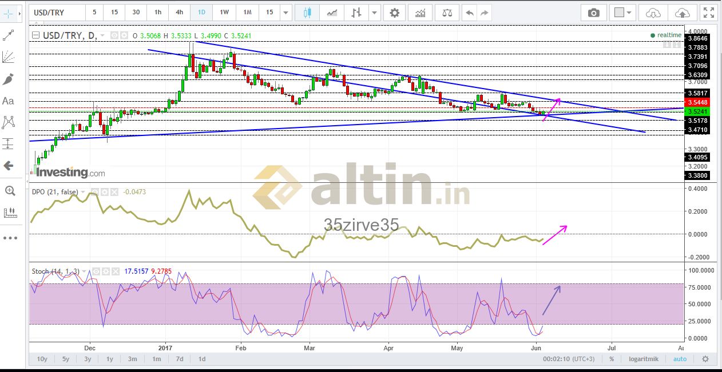The width and height of the screenshot is (722, 372).
Task: Switch to the 1W timeframe
Action: tap(224, 12)
